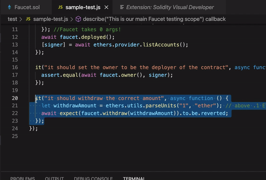Click 'function' keyword on line 20

point(201,98)
